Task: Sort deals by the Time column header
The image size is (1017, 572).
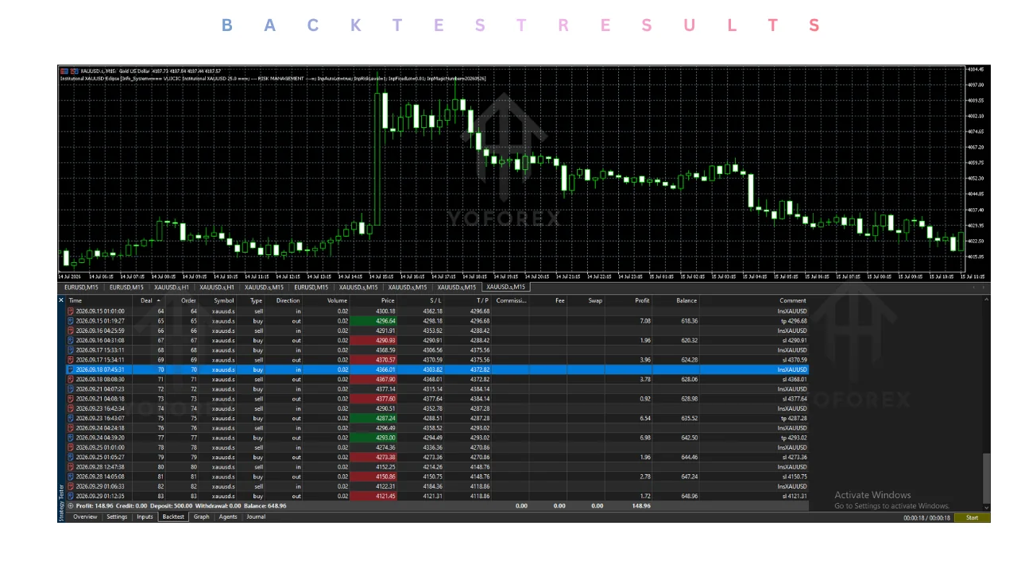Action: tap(75, 300)
